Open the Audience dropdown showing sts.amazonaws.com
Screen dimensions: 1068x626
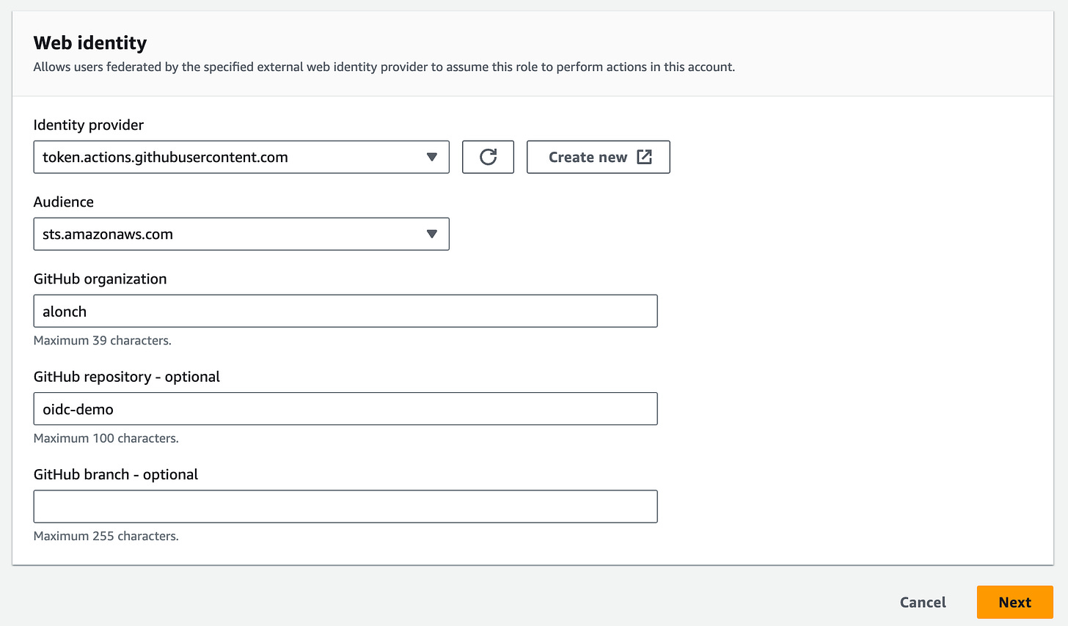coord(241,234)
